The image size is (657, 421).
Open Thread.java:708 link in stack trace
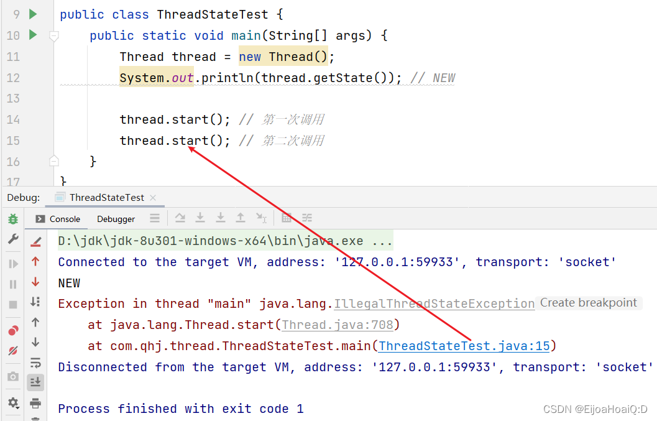click(x=338, y=325)
